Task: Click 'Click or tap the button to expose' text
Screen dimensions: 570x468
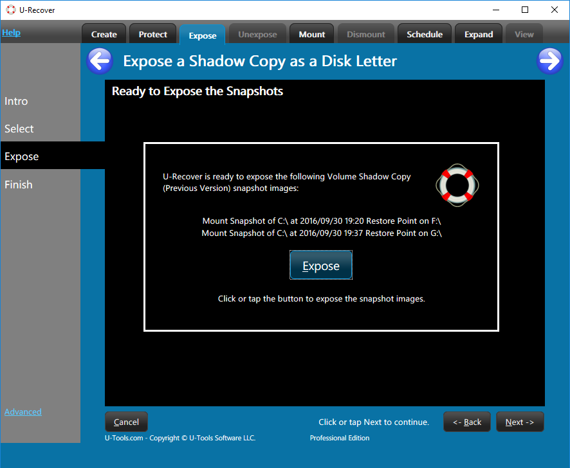Action: pos(322,299)
